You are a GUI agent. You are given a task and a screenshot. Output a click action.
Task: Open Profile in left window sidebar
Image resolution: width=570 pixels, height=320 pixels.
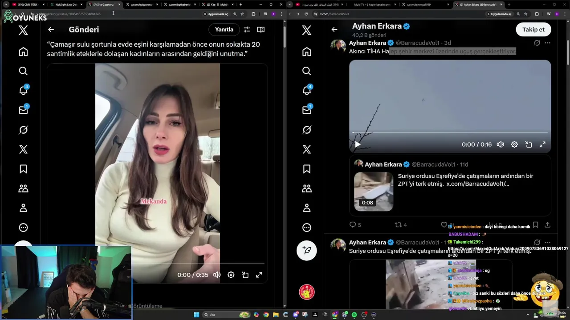[x=23, y=208]
